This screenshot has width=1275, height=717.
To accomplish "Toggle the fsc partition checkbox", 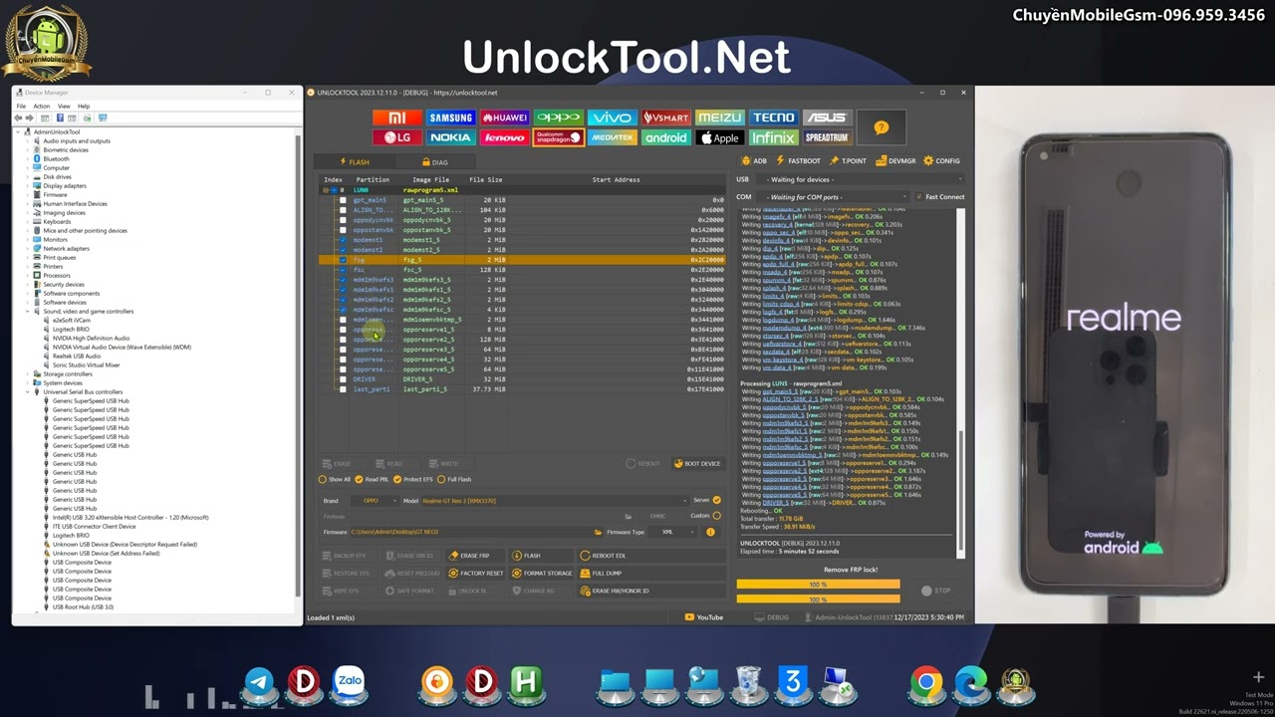I will click(x=344, y=270).
